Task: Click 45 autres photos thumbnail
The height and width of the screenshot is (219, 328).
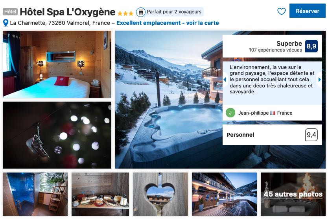Action: pyautogui.click(x=293, y=194)
